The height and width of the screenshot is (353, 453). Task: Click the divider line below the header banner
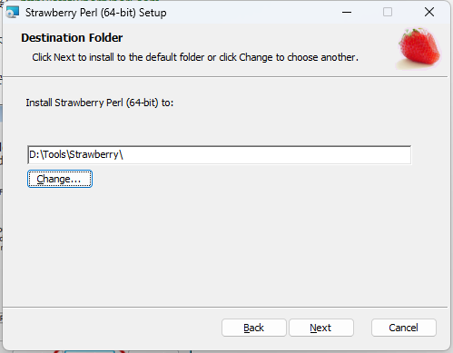tap(225, 77)
